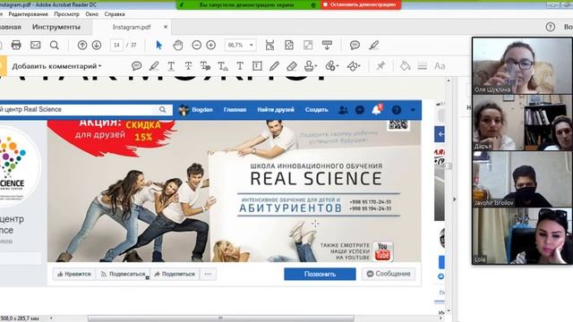Image resolution: width=573 pixels, height=322 pixels.
Task: Click the Facebook search field
Action: [x=86, y=109]
